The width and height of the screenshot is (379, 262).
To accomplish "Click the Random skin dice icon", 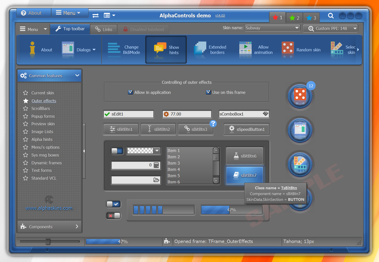I will pos(288,48).
